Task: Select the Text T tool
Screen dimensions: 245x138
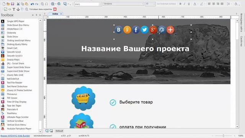Action: (x=14, y=9)
